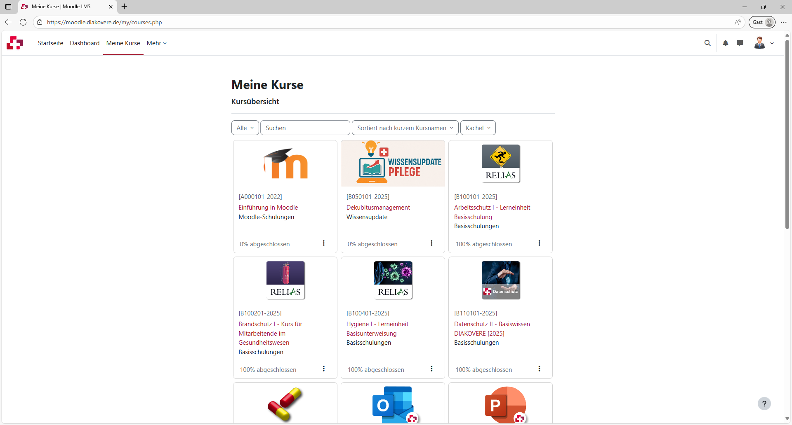Navigate to Startseite

tap(50, 43)
